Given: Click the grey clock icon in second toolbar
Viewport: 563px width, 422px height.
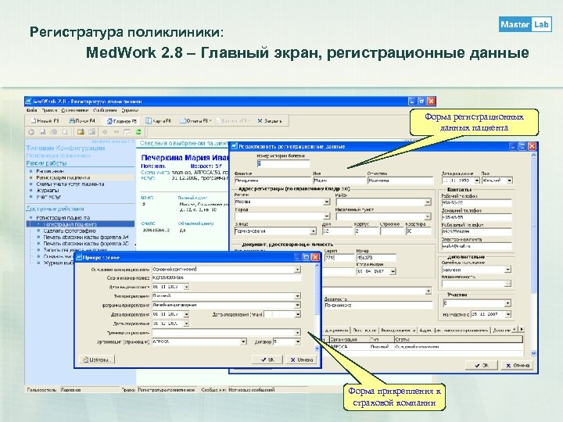Looking at the screenshot, I should tap(31, 132).
